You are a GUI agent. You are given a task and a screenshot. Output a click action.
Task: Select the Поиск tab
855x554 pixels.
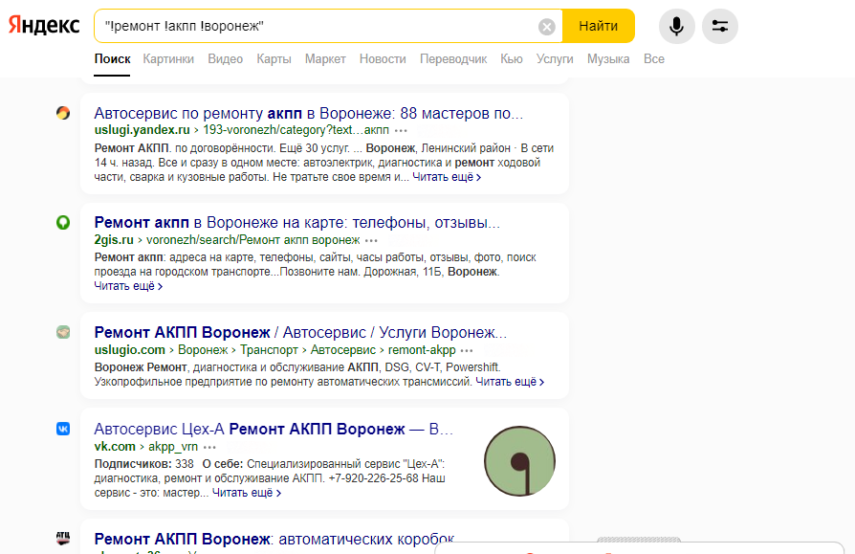[112, 59]
